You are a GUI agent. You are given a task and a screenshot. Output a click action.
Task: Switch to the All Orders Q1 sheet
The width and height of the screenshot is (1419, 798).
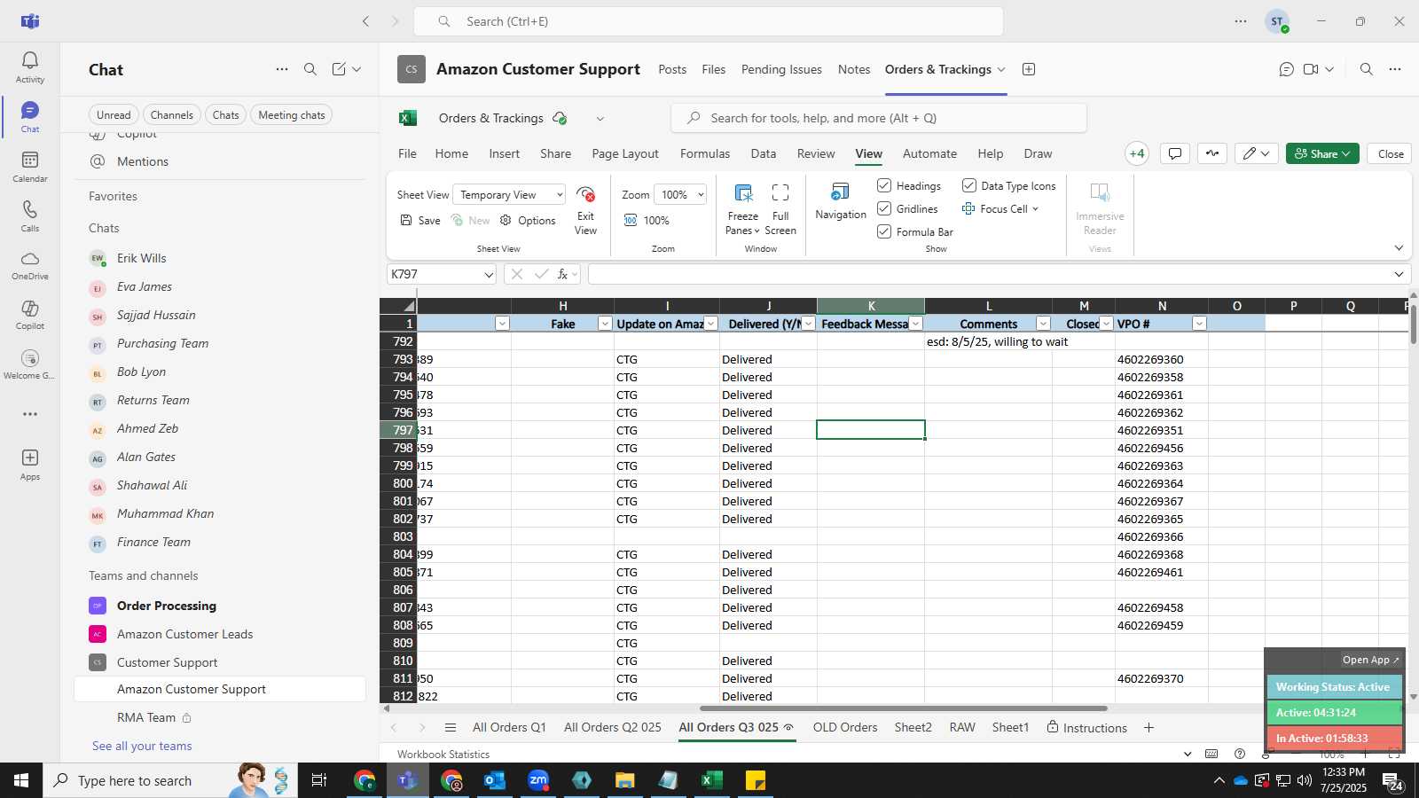(509, 727)
